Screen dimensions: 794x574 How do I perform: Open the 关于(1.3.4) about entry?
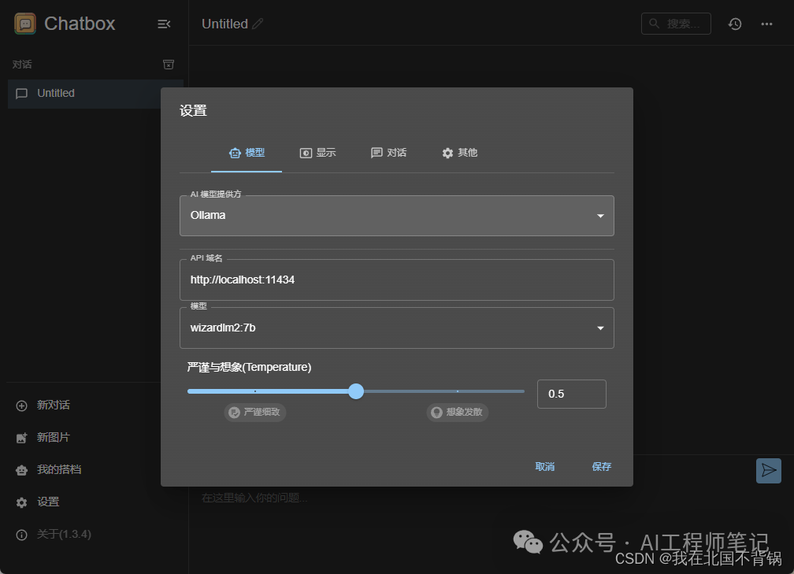click(54, 535)
